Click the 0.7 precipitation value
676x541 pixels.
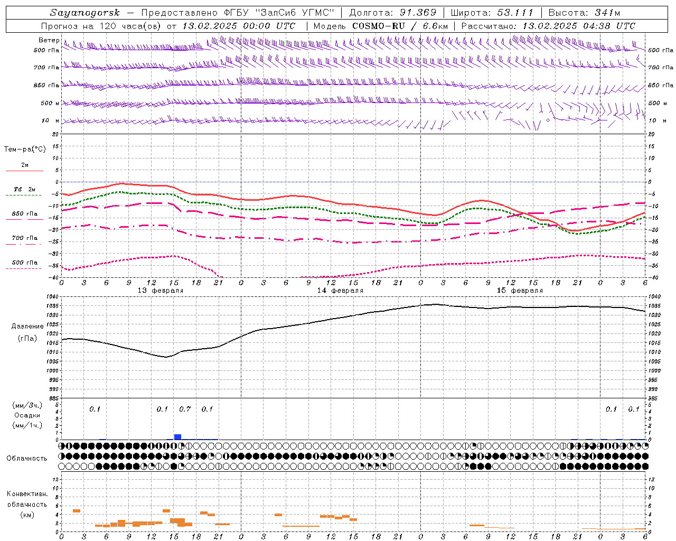(185, 409)
